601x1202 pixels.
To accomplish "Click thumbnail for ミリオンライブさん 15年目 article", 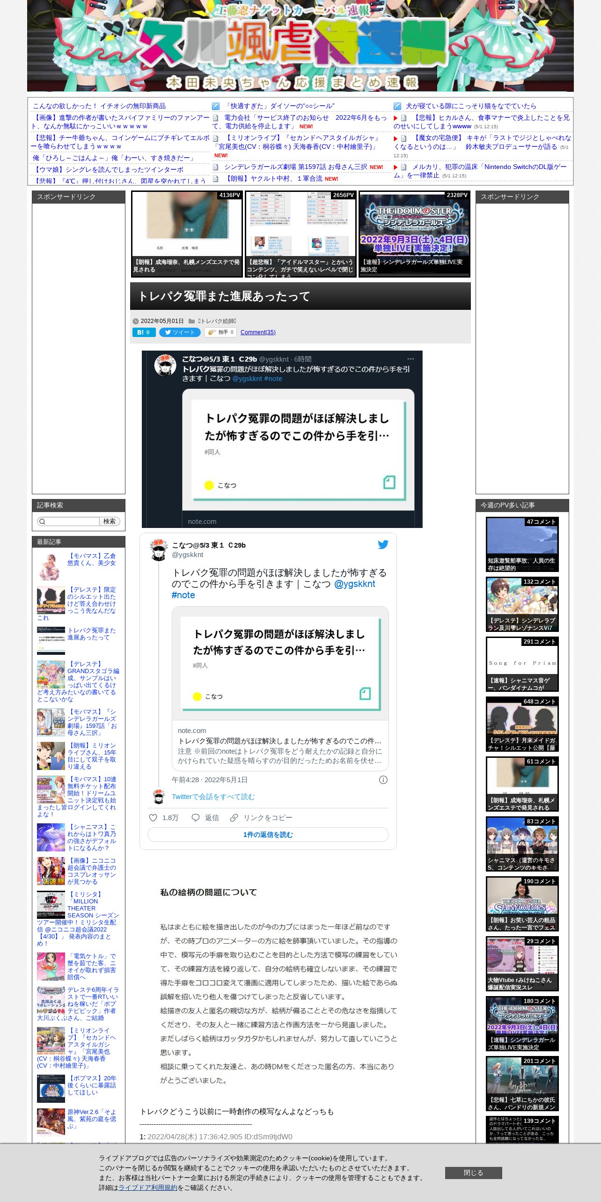I will point(51,756).
